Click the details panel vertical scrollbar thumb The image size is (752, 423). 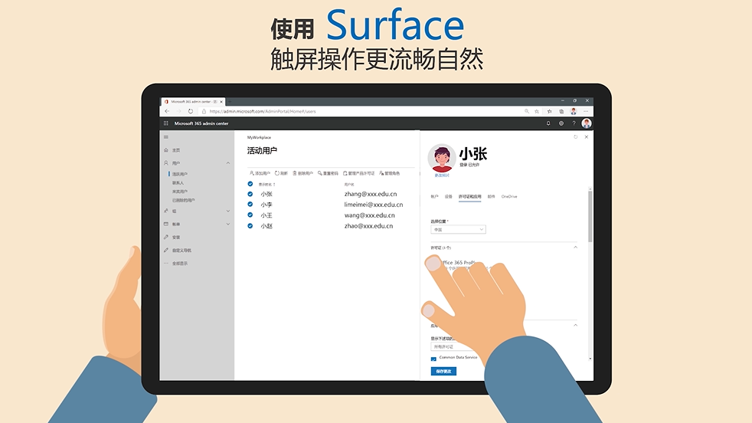(590, 216)
